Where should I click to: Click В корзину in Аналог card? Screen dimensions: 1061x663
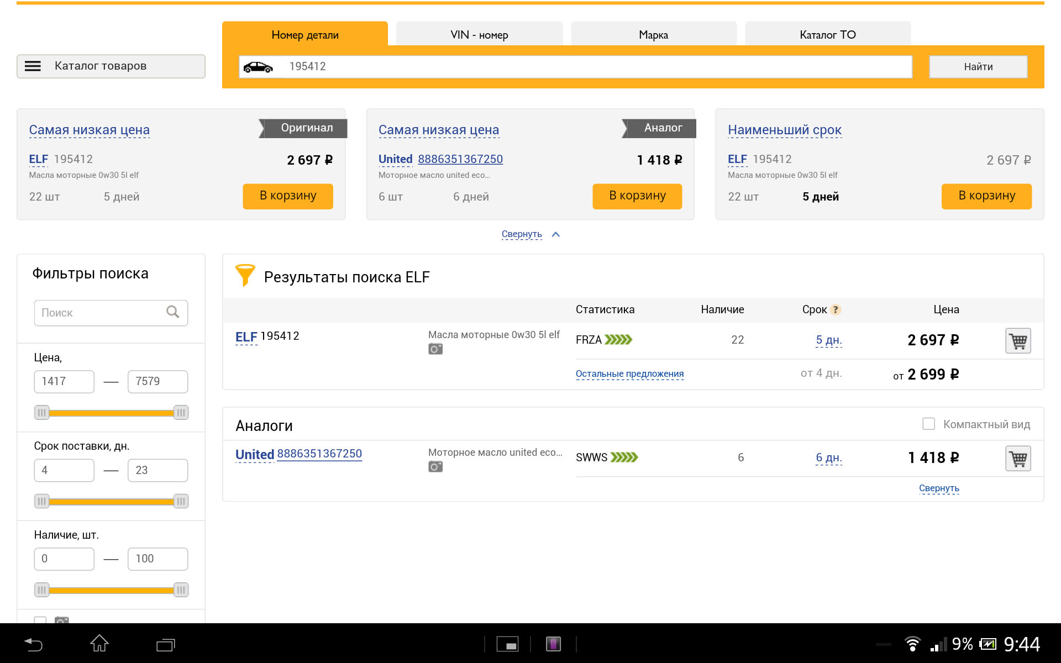(x=637, y=196)
